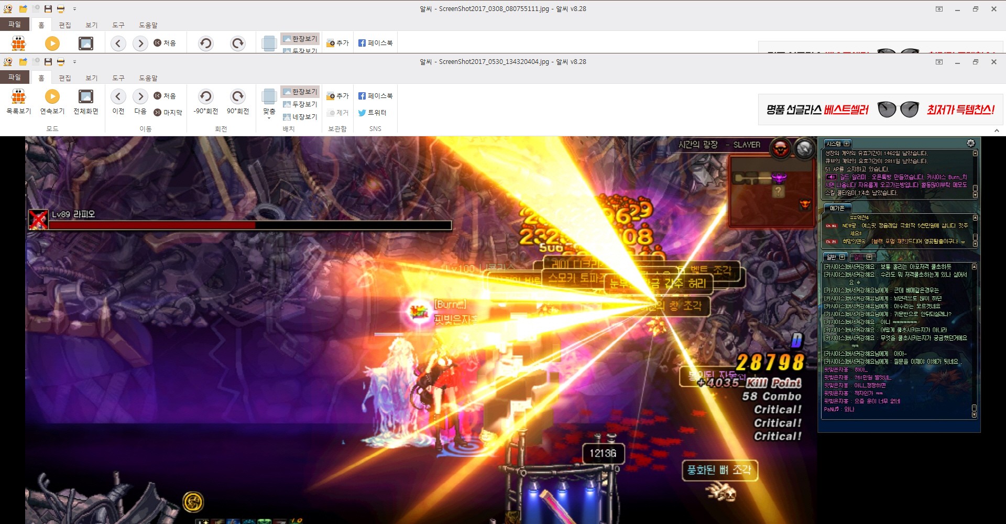Click print icon in front window title bar
1006x524 pixels.
(x=61, y=62)
